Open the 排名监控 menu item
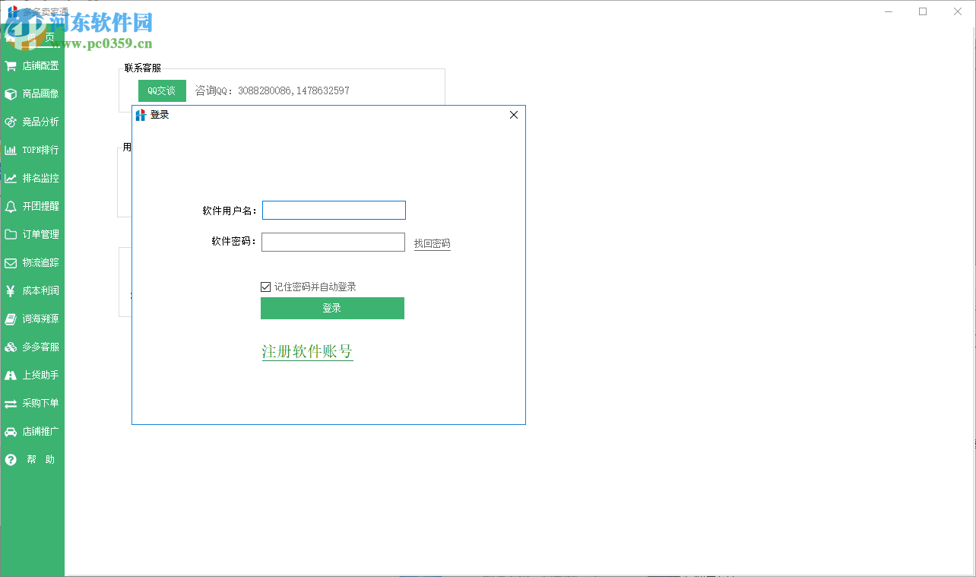Screen dimensions: 976x577 (32, 178)
